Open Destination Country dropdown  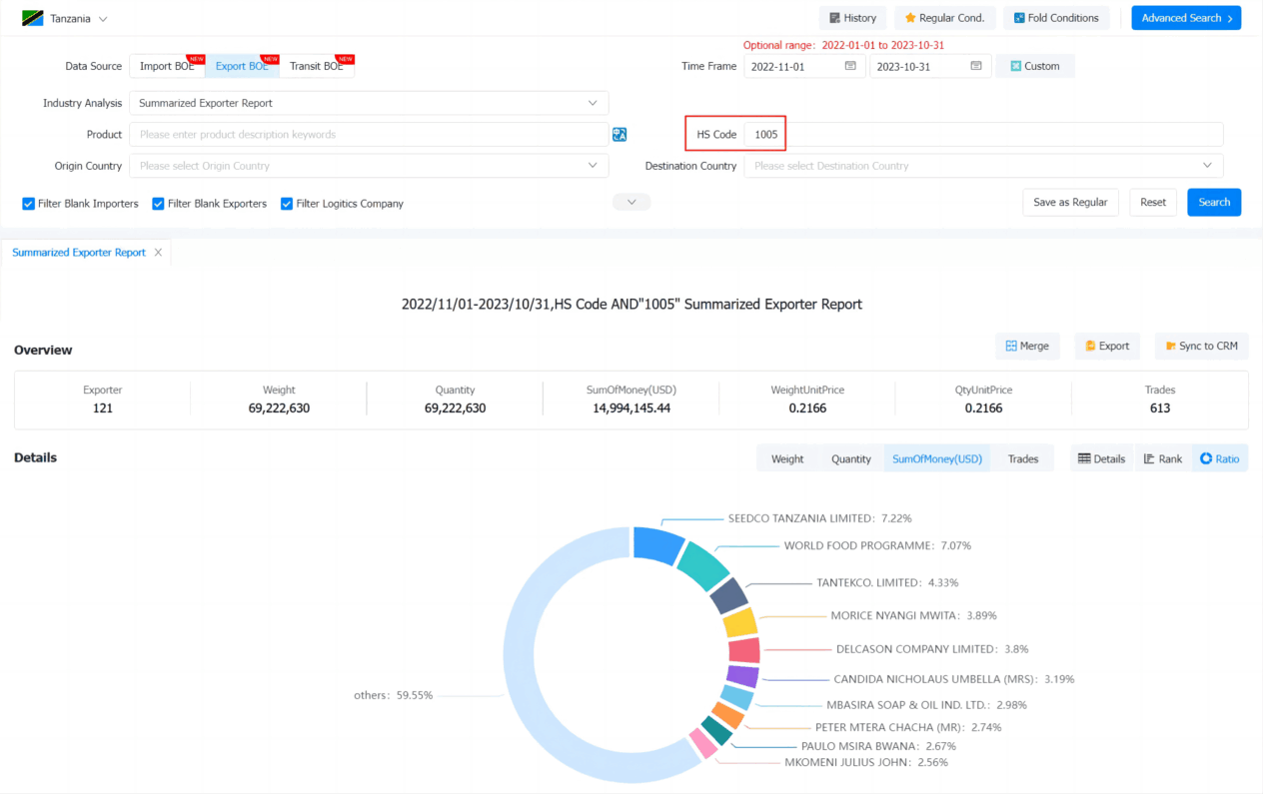pos(983,166)
